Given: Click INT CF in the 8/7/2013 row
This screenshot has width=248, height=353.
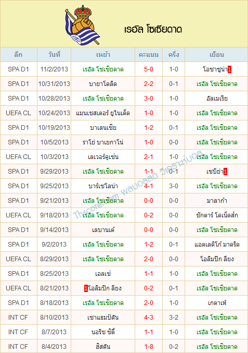Looking at the screenshot, I should tap(18, 332).
